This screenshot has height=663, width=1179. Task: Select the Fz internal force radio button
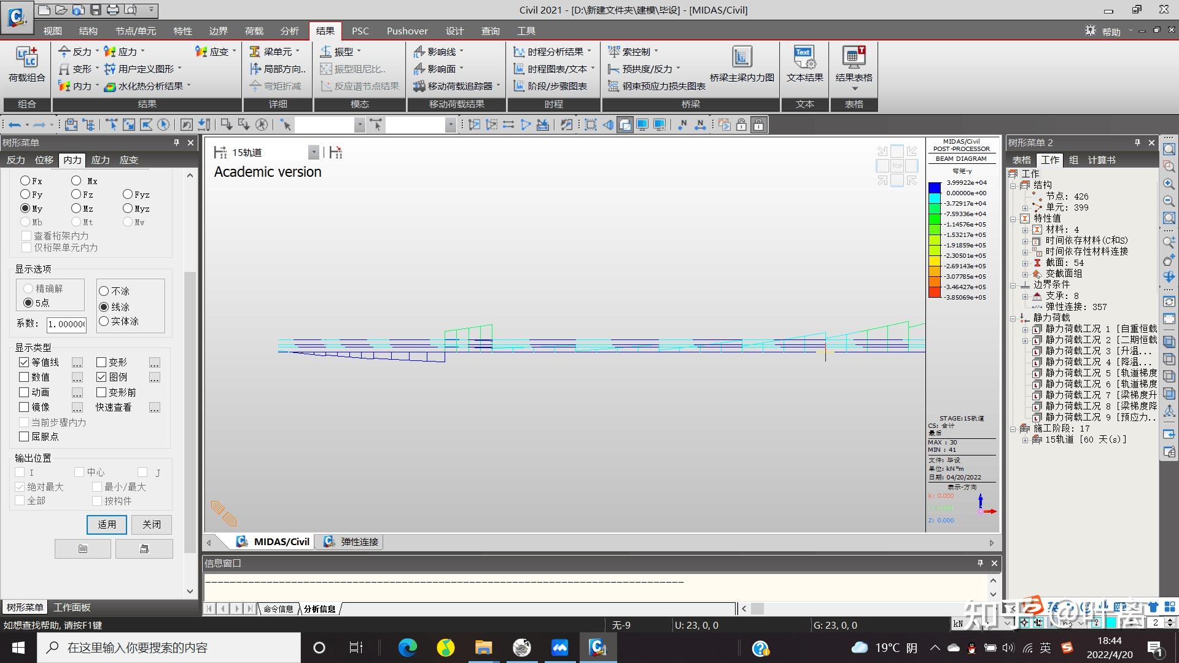click(76, 194)
